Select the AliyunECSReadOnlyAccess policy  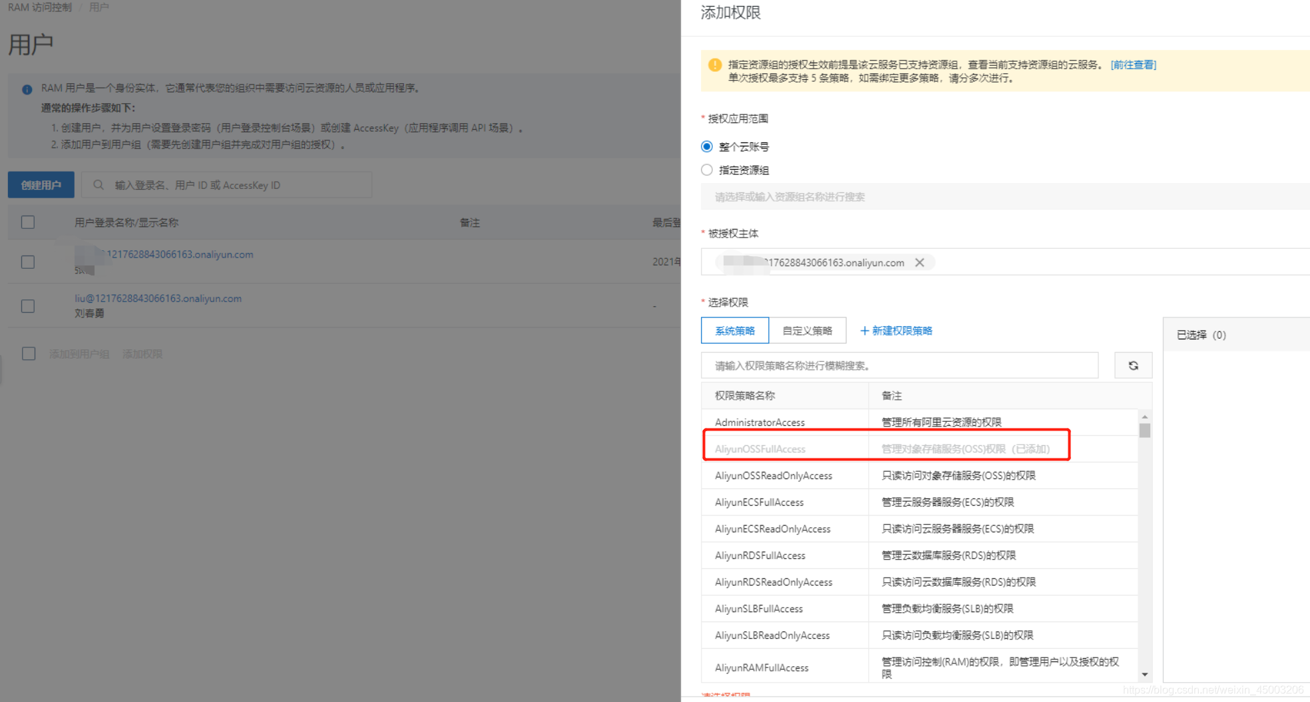coord(920,529)
